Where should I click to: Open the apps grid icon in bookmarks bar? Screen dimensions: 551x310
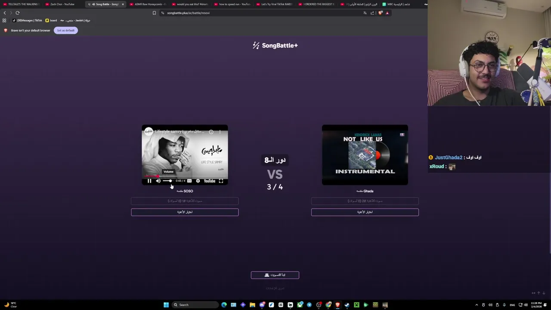(x=4, y=20)
